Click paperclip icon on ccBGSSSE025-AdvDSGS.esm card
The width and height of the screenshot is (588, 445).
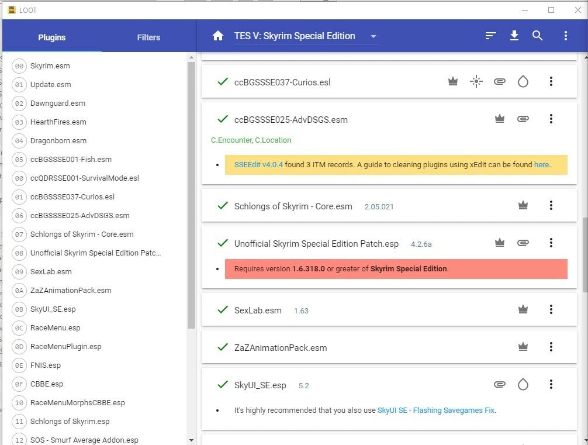point(523,119)
